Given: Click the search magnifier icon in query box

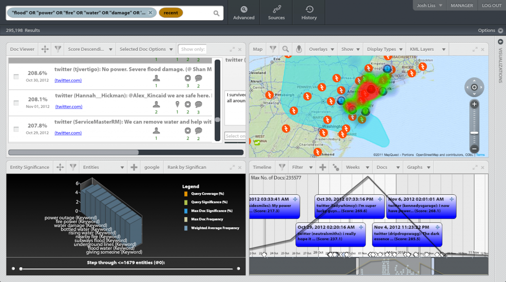Looking at the screenshot, I should pos(216,13).
